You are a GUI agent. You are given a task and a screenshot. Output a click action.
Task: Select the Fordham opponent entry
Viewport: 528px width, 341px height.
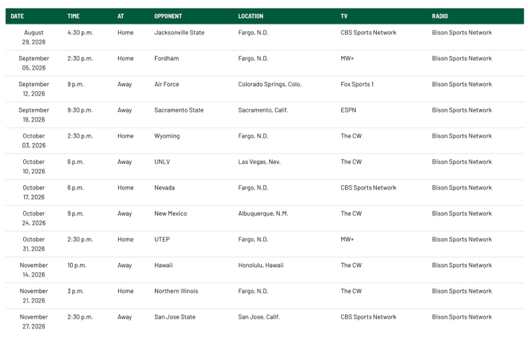click(167, 58)
